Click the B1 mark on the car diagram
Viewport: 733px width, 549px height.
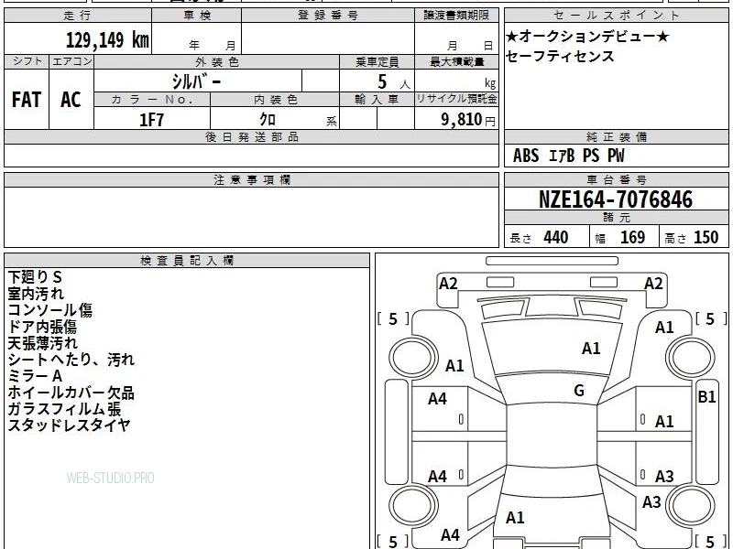706,397
